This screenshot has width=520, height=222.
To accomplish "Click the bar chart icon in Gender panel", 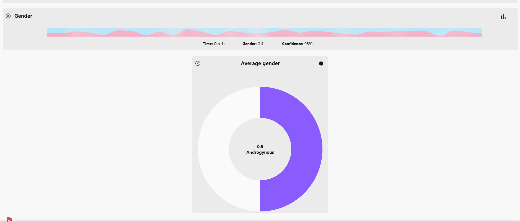I will coord(503,17).
